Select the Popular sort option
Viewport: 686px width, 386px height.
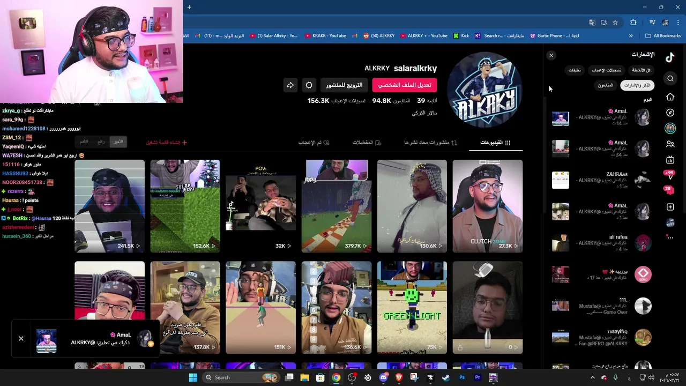(101, 142)
